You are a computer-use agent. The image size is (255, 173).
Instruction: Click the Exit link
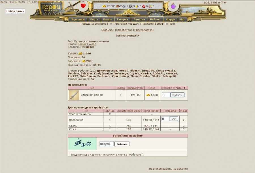(x=173, y=24)
